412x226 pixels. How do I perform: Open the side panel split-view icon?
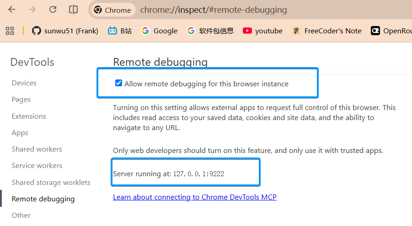point(73,10)
